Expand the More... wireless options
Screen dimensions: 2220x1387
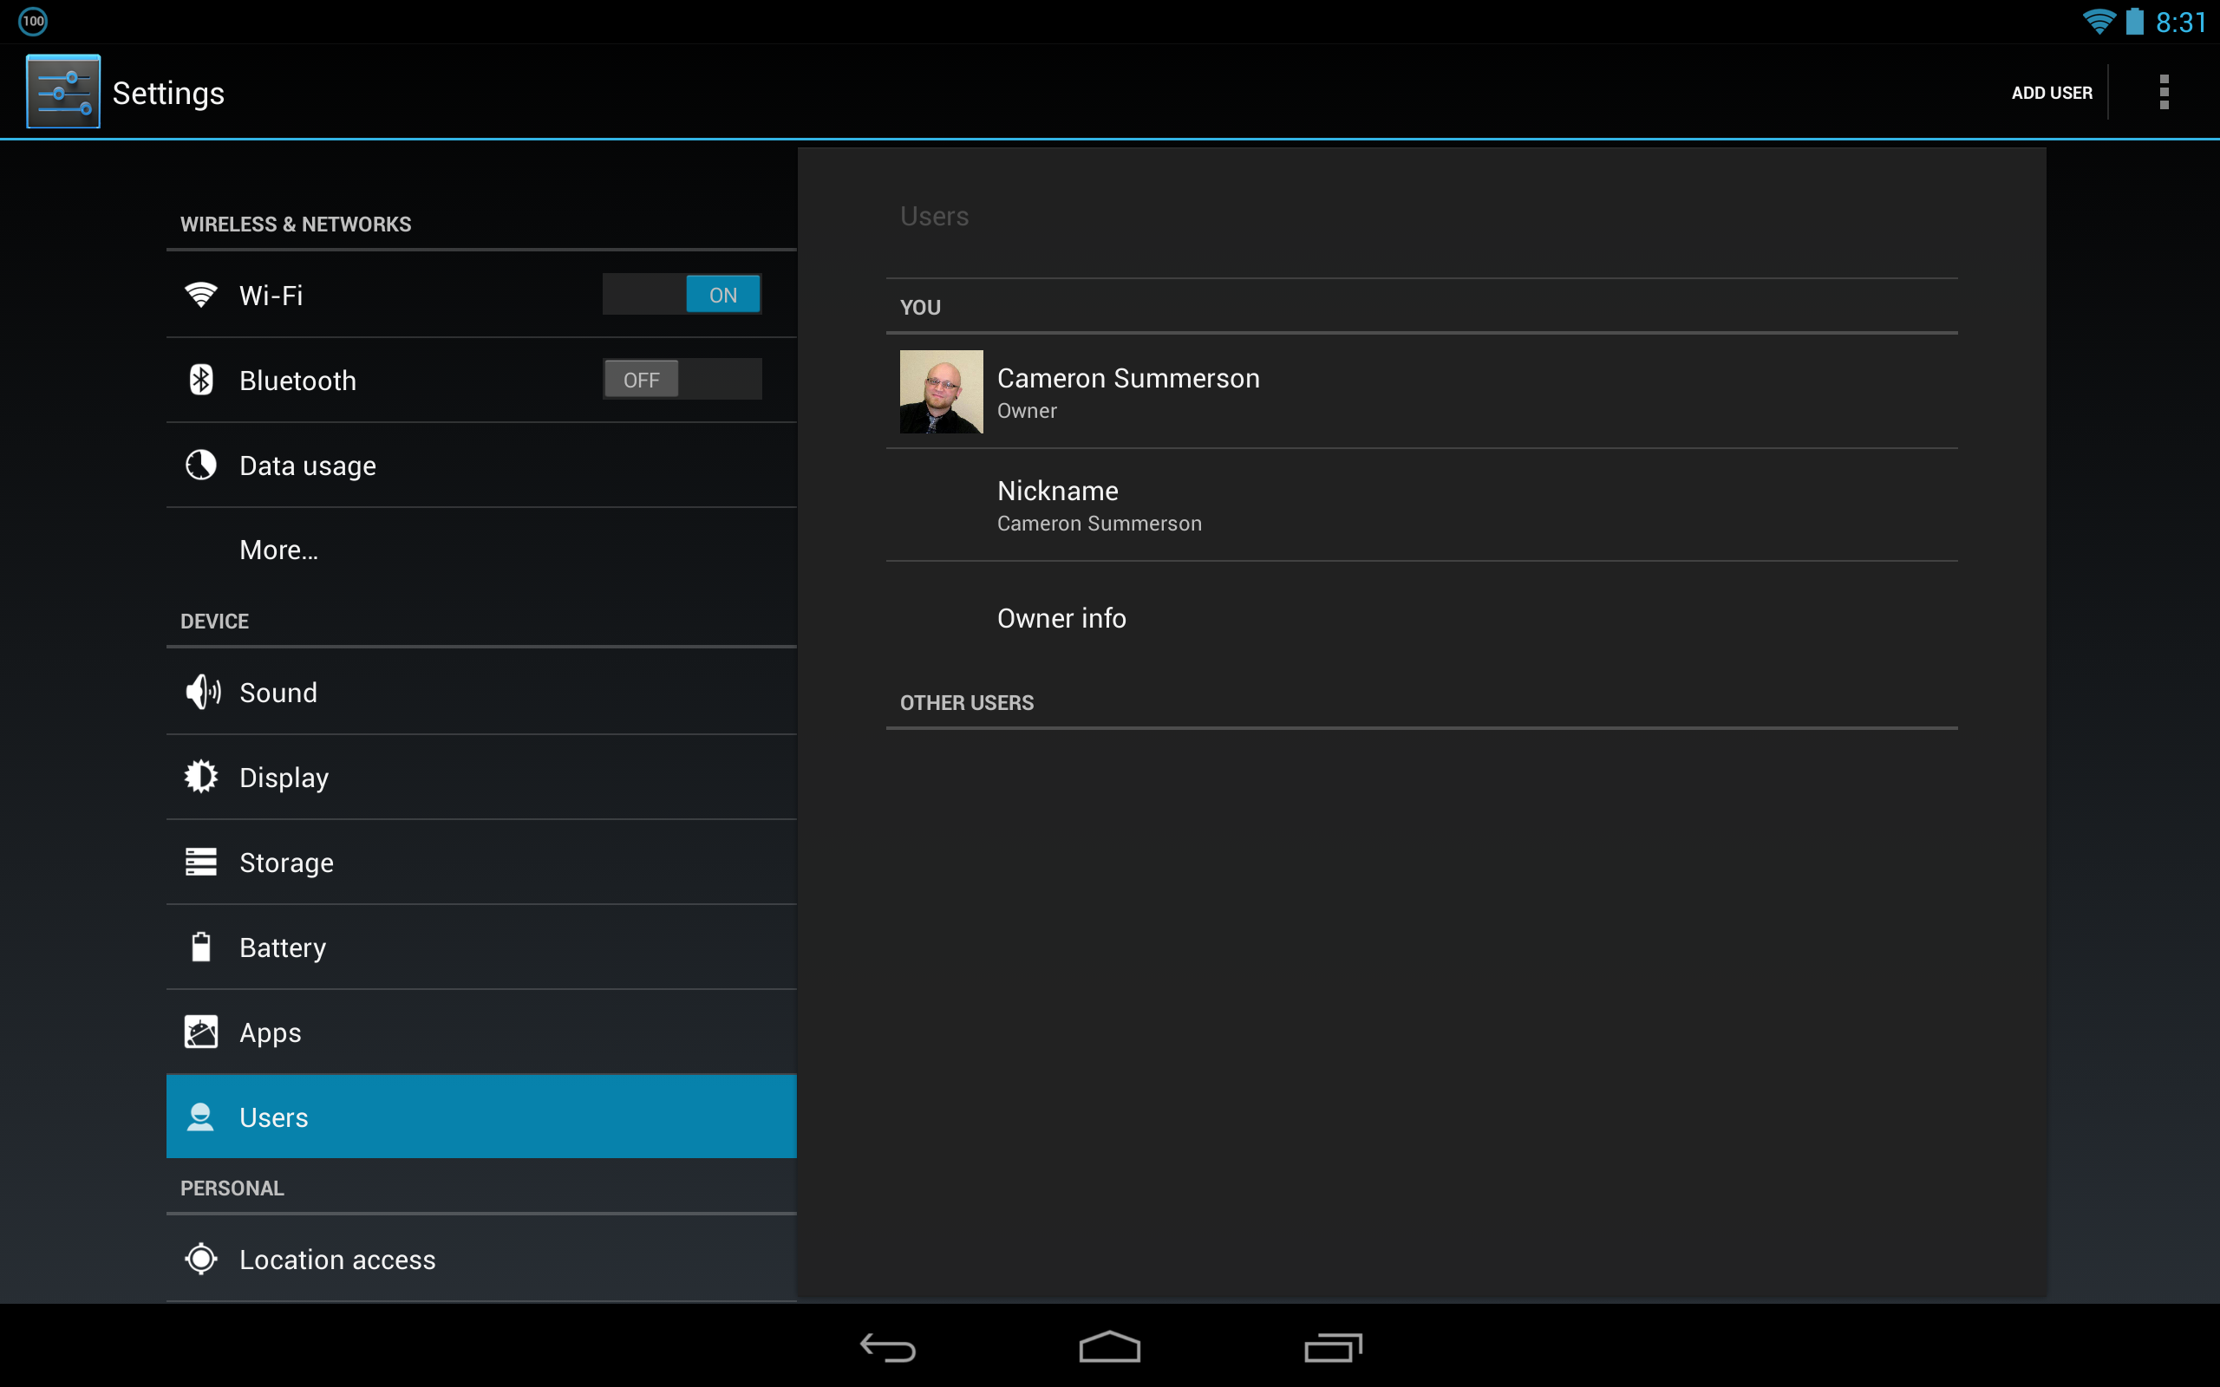(278, 549)
